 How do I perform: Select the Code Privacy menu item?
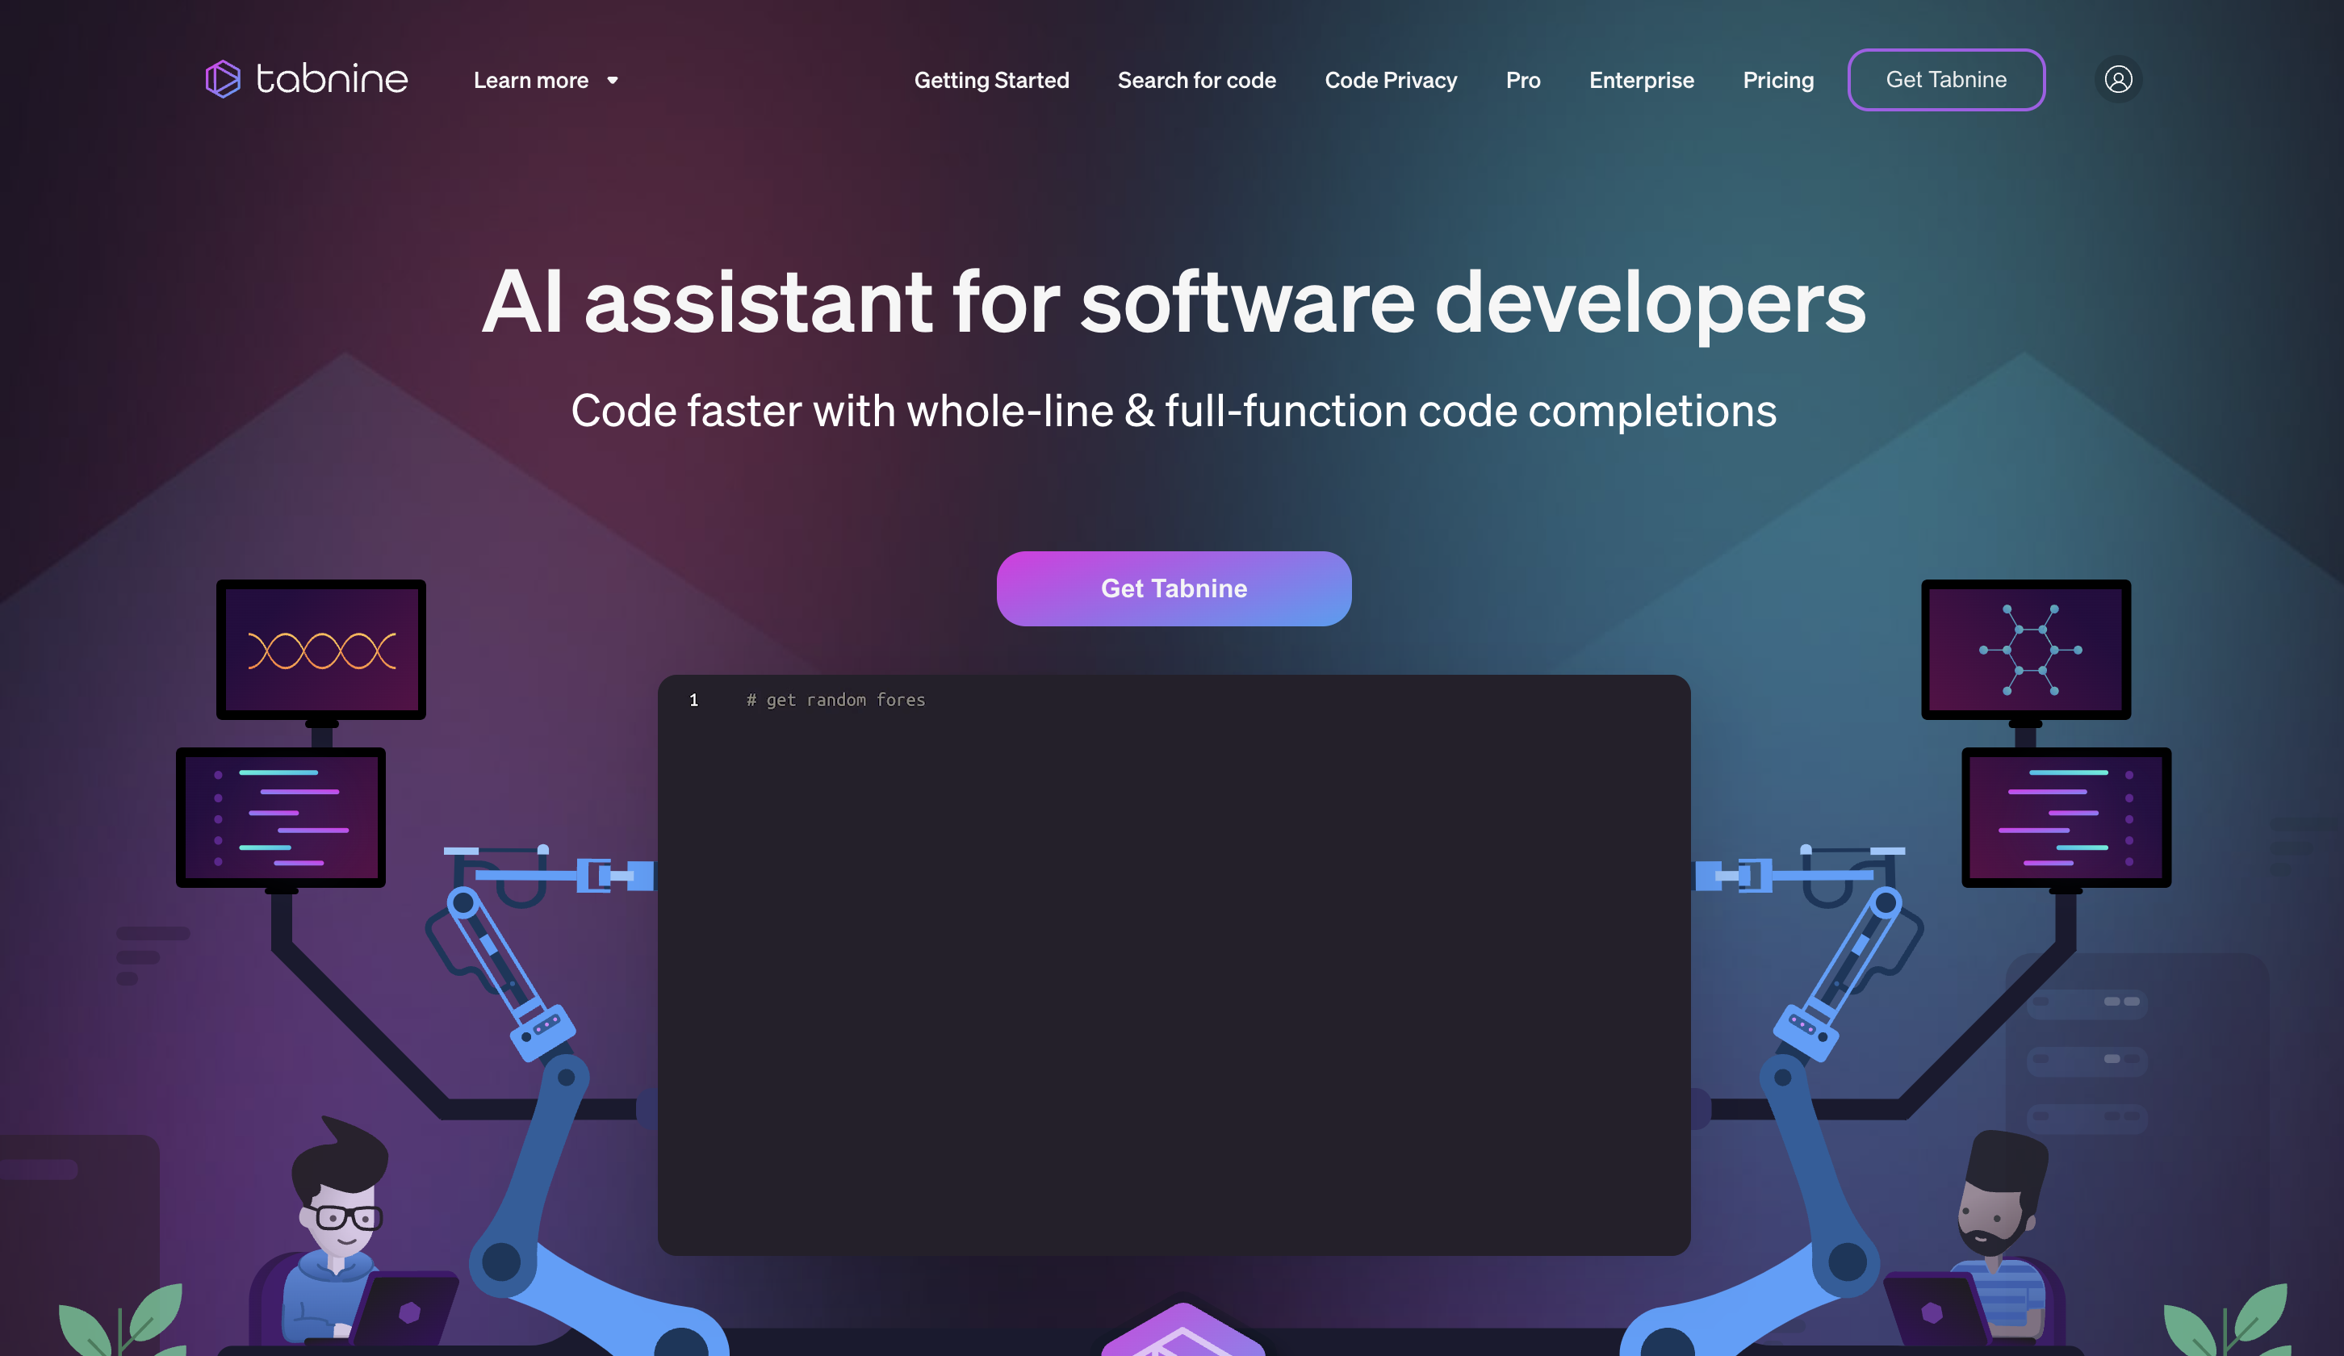tap(1390, 79)
